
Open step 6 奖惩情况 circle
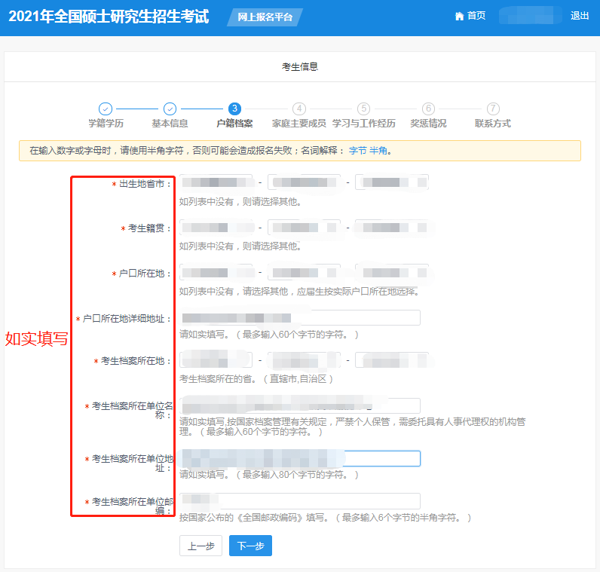(x=428, y=109)
